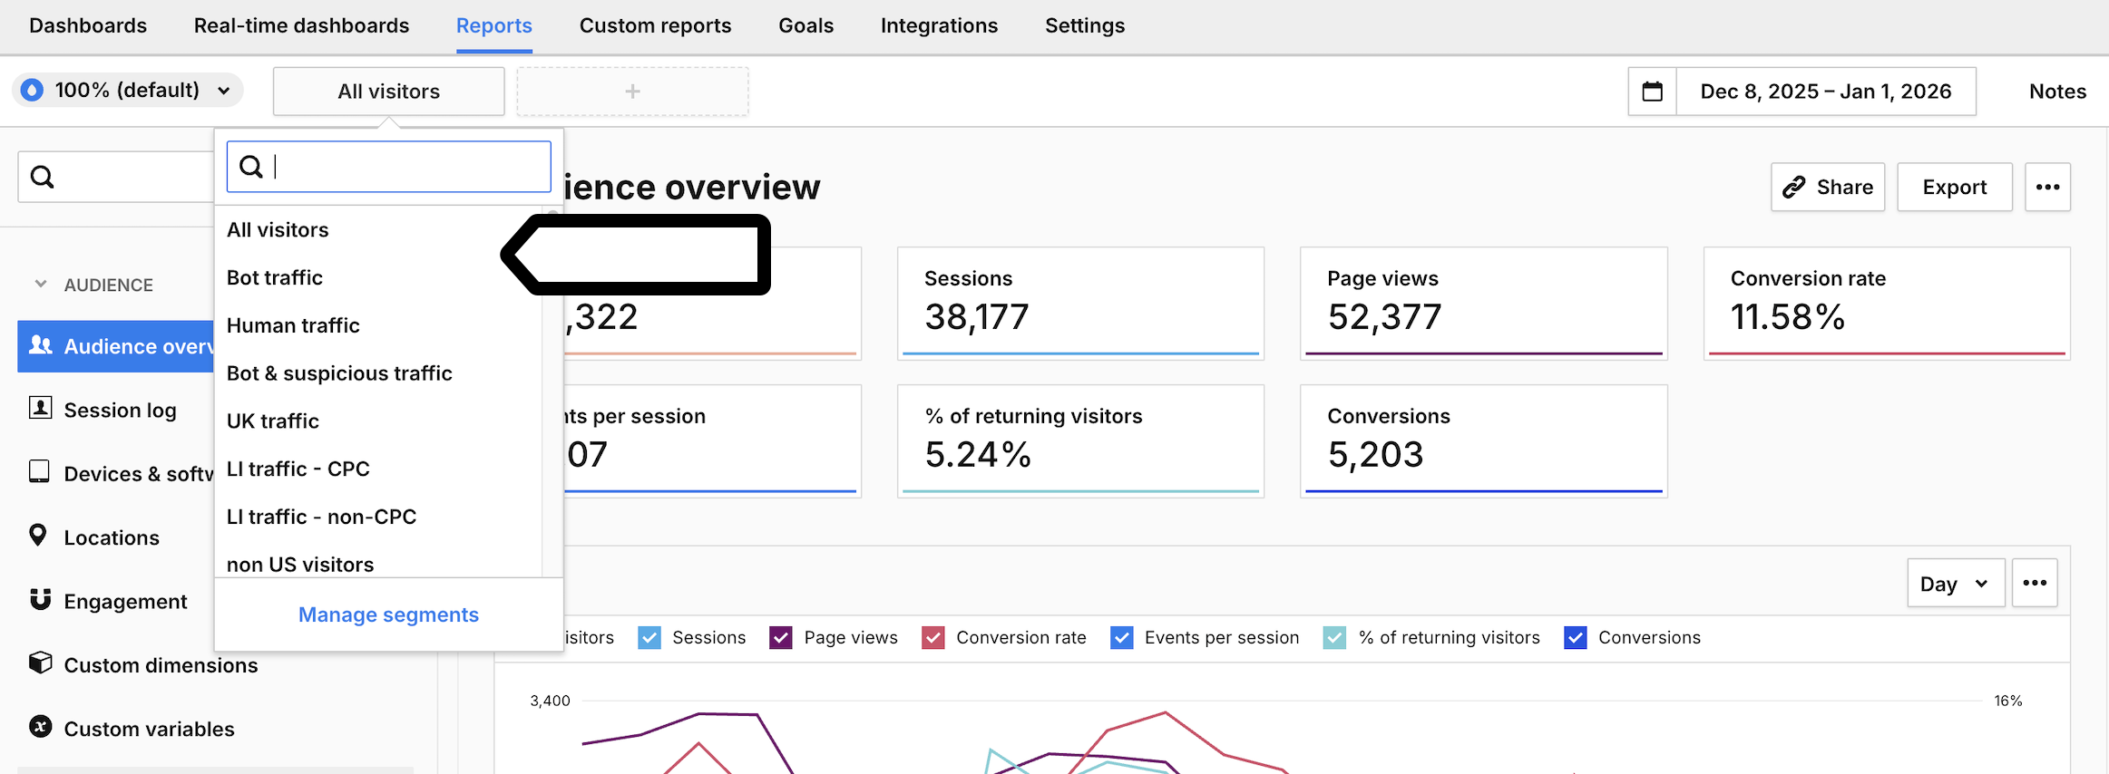Screen dimensions: 2109x774
Task: Click the Manage segments link
Action: (388, 614)
